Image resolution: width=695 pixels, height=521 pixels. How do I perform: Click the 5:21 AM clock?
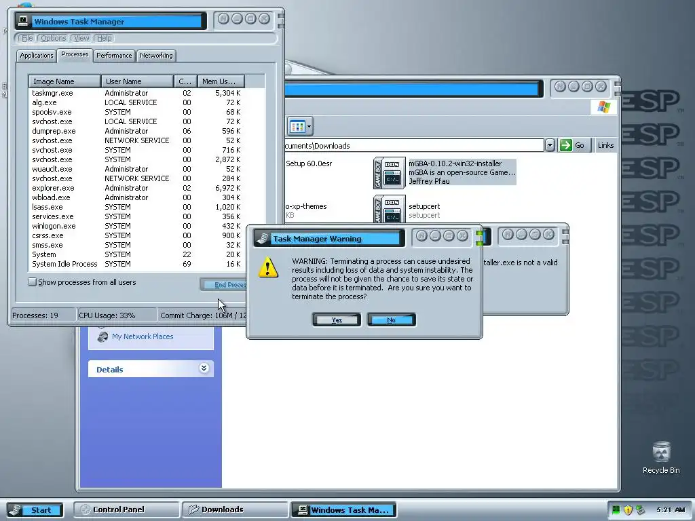click(671, 510)
